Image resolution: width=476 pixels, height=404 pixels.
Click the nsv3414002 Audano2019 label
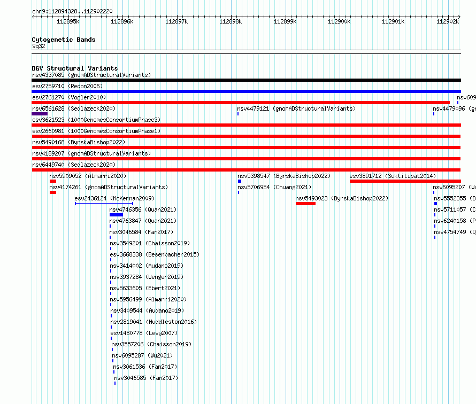pyautogui.click(x=147, y=266)
